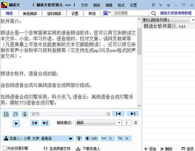Open the 朗读女安装使用教程 link
Image resolution: width=195 pixels, height=151 pixels.
click(176, 13)
